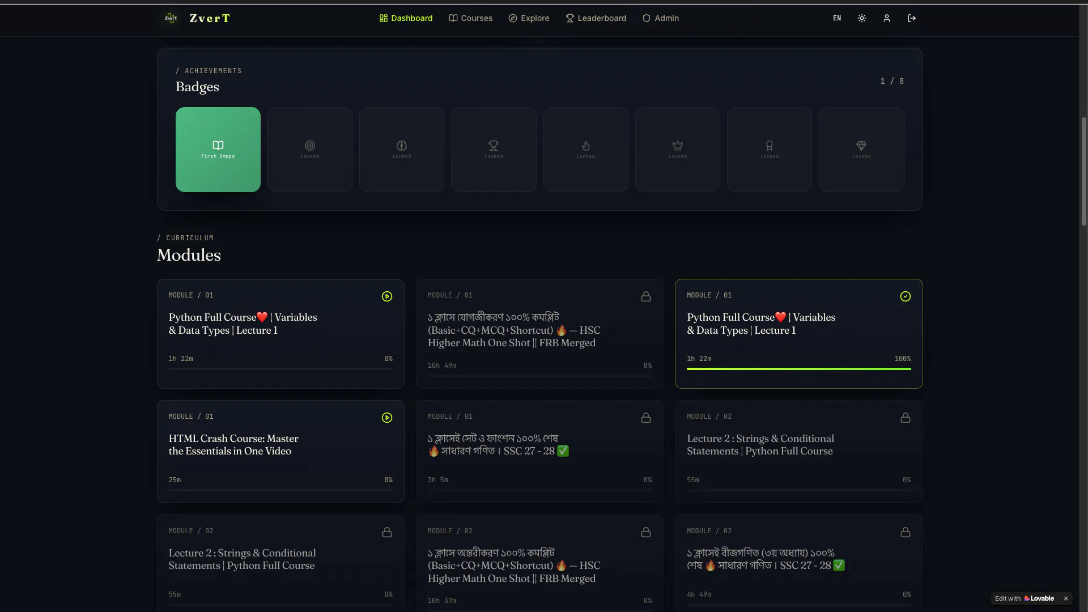Open the Dashboard nav item

coord(406,18)
